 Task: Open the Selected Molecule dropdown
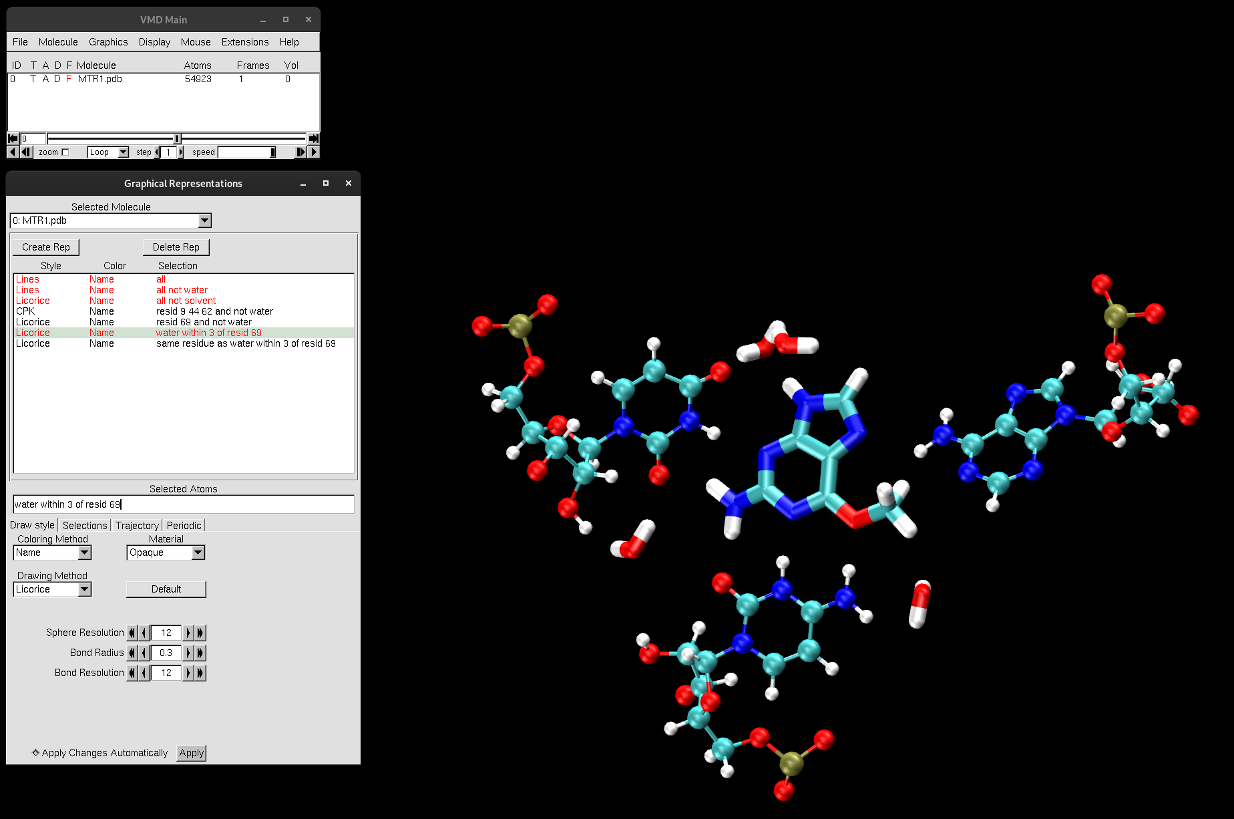(x=204, y=220)
